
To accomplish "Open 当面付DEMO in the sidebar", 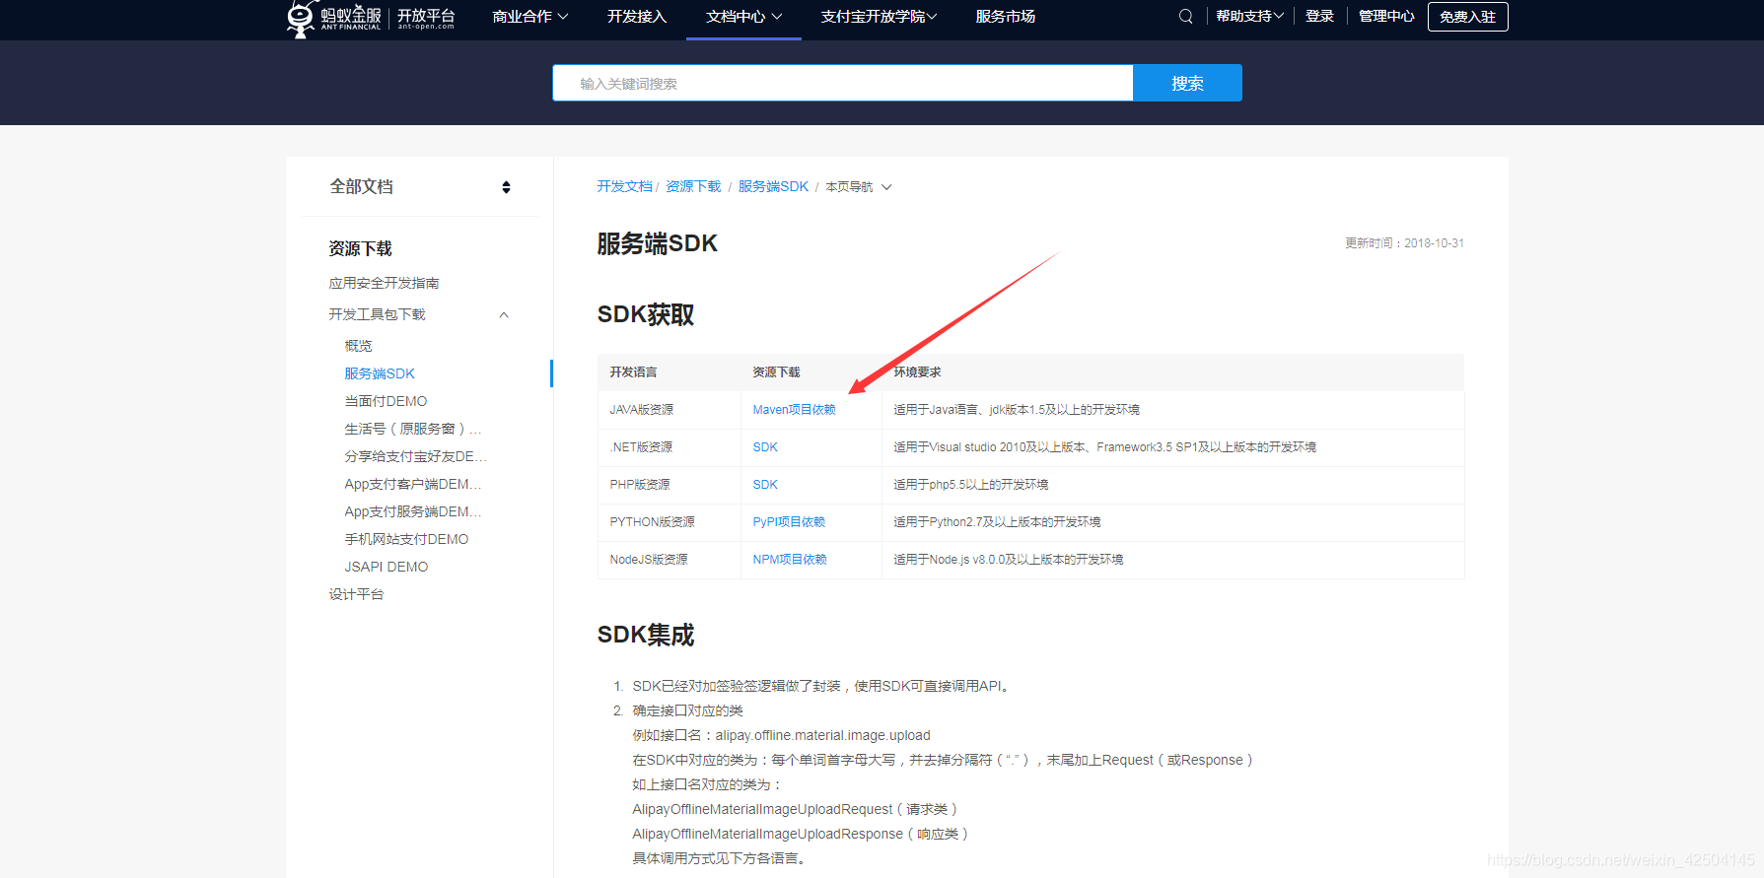I will 386,401.
